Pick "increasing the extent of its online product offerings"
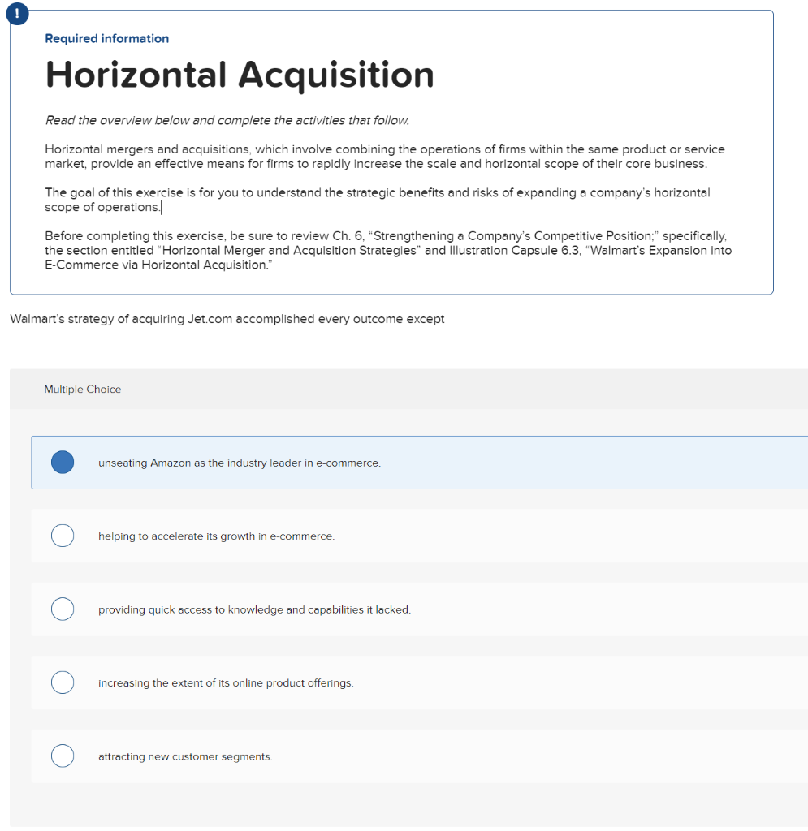Image resolution: width=808 pixels, height=831 pixels. [x=63, y=682]
